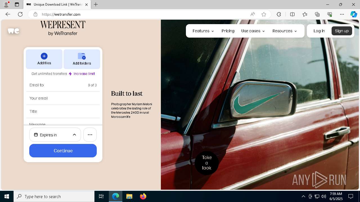Open the Expires in dropdown
The width and height of the screenshot is (360, 202).
(x=55, y=135)
